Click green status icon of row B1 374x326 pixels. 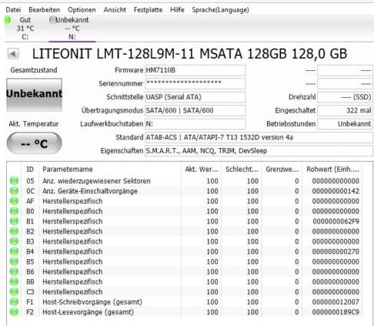pos(14,221)
